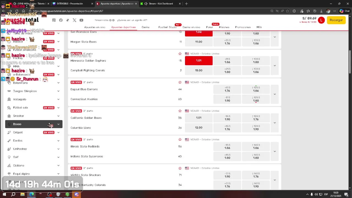This screenshot has height=198, width=352.
Task: Open the X (Twitter) social icon
Action: tap(75, 20)
